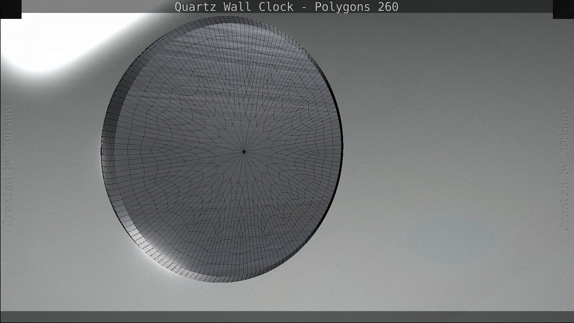
Task: Click the number '260' in the title
Action: [x=388, y=7]
